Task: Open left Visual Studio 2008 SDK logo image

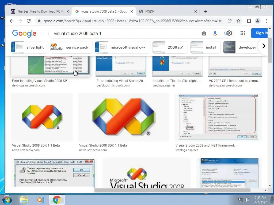Action: [41, 117]
